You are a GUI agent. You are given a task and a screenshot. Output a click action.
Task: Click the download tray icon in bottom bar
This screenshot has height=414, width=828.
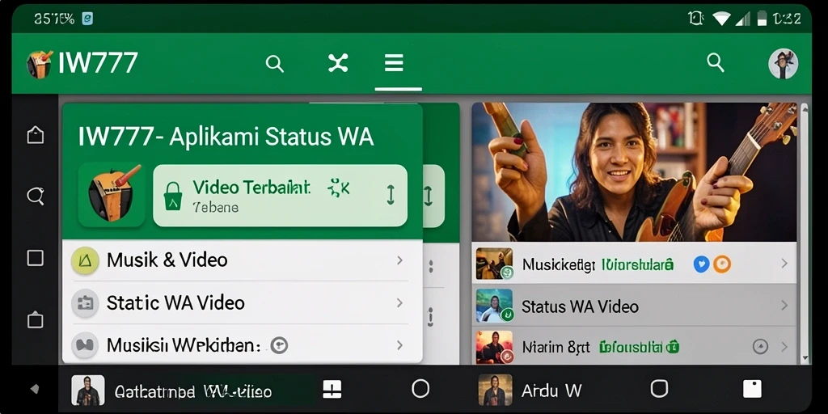point(332,390)
